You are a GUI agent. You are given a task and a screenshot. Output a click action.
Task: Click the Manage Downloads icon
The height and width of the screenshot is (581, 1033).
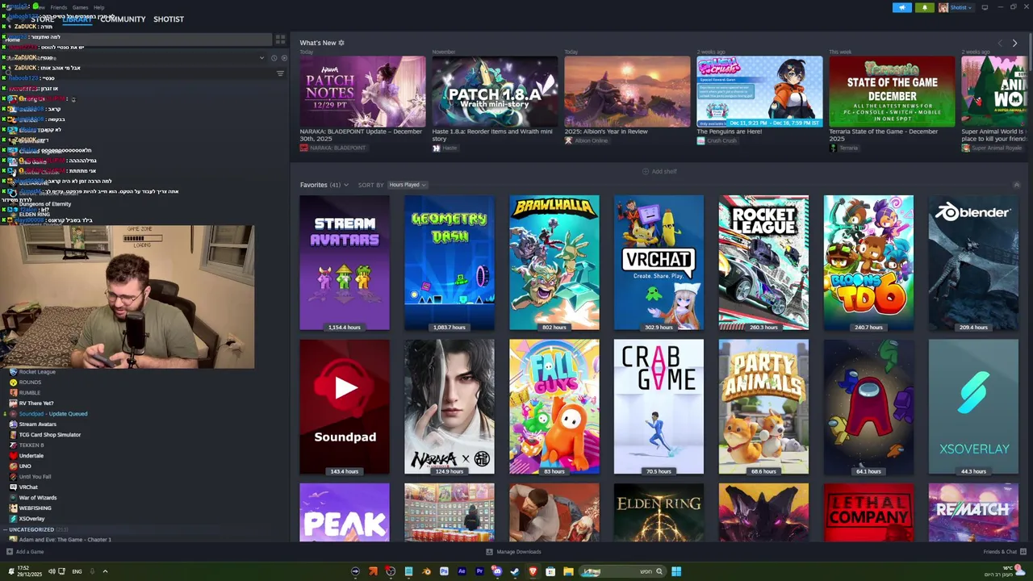coord(489,552)
